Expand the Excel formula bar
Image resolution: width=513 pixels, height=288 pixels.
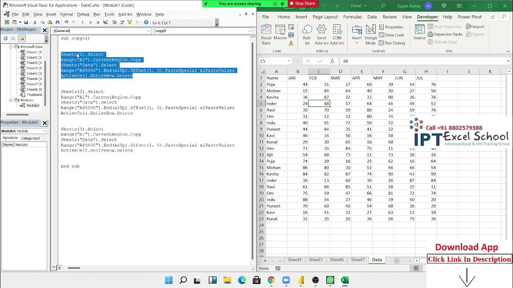point(508,61)
